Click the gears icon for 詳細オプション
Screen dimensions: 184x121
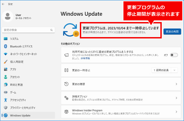click(x=66, y=98)
